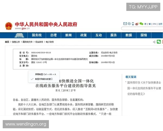
Task: Go to 国务院文件 breadcrumb link
Action: tap(27, 42)
